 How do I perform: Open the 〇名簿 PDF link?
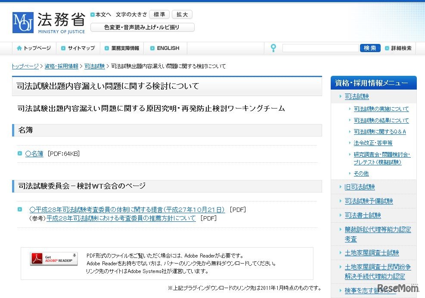click(34, 154)
